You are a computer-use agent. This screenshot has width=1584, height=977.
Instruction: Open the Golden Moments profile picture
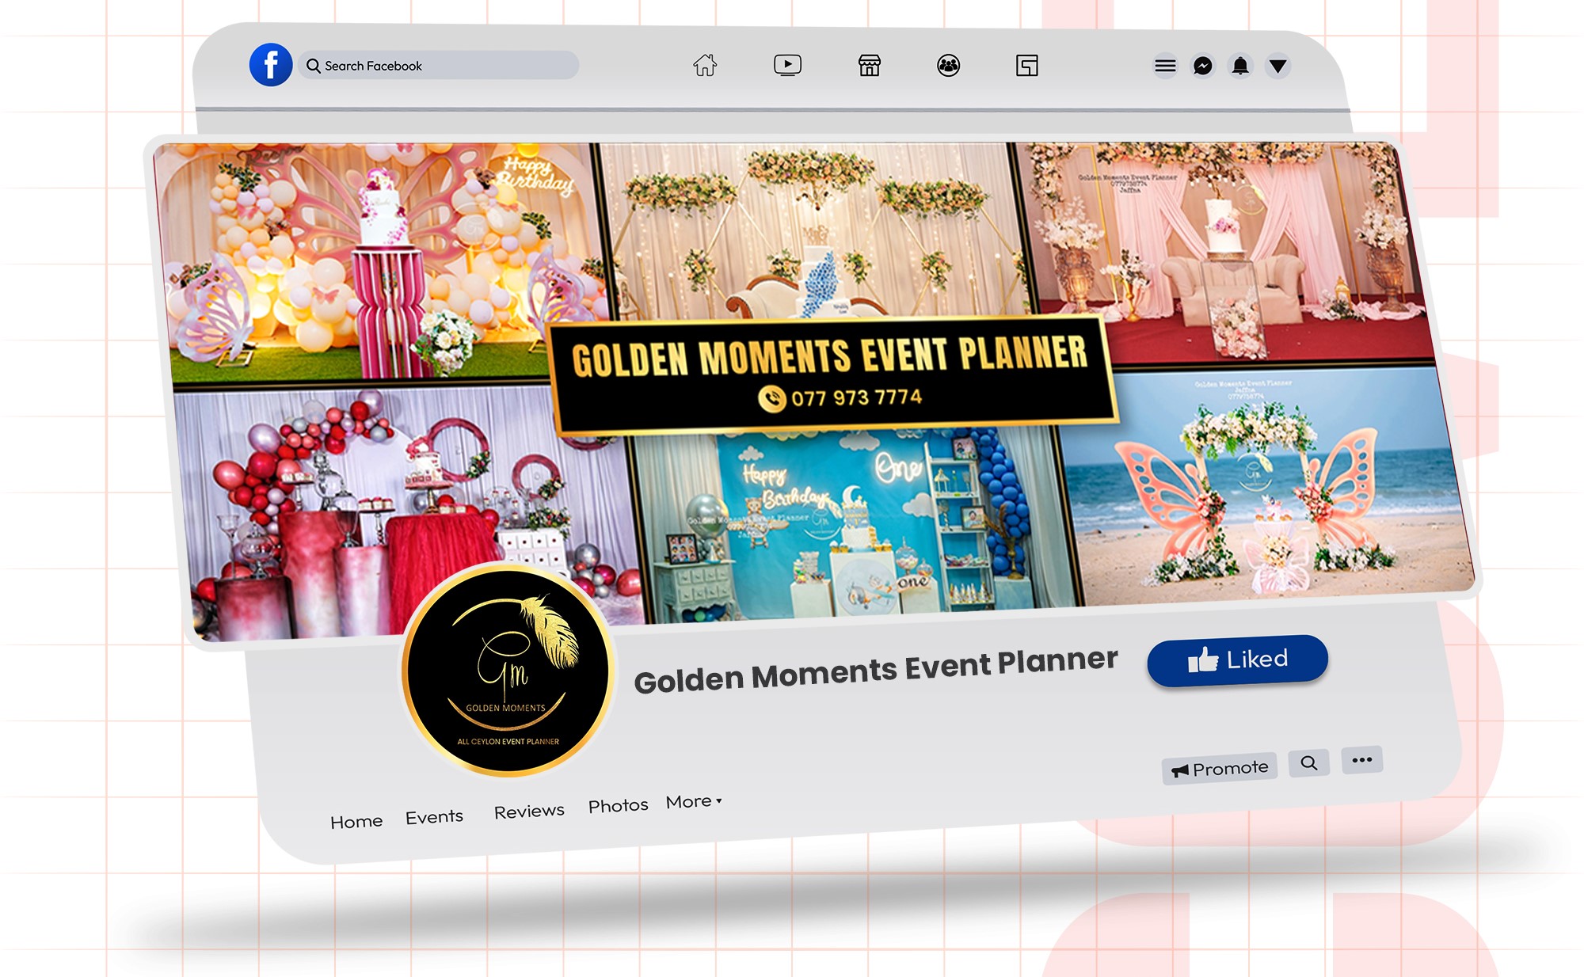[x=508, y=671]
